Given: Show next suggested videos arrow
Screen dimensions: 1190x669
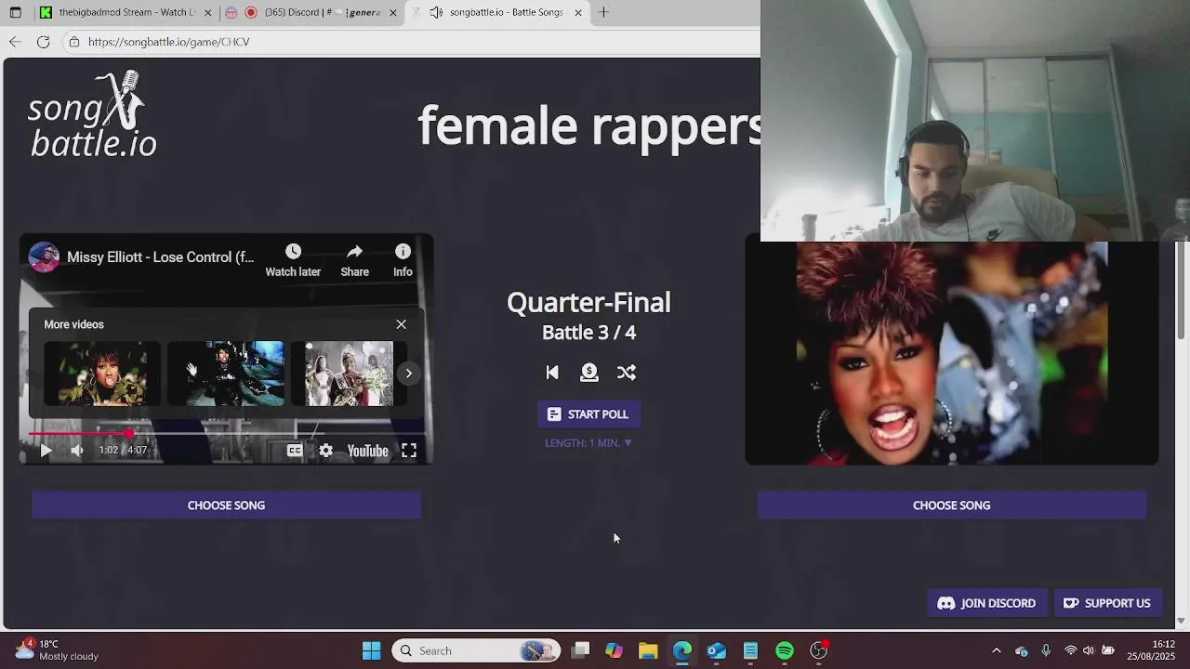Looking at the screenshot, I should (408, 374).
